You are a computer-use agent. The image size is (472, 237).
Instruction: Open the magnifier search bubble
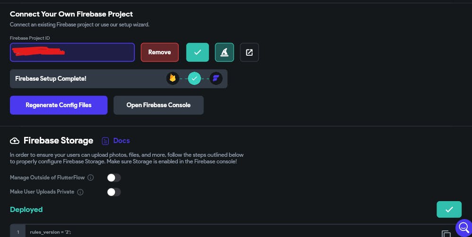click(464, 228)
